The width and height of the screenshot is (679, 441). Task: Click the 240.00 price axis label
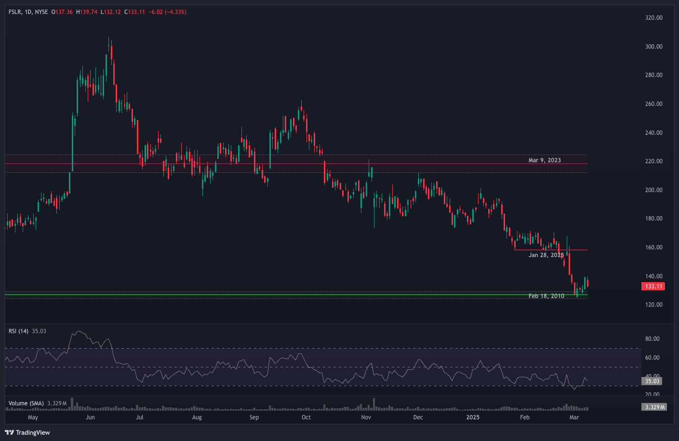click(x=653, y=133)
